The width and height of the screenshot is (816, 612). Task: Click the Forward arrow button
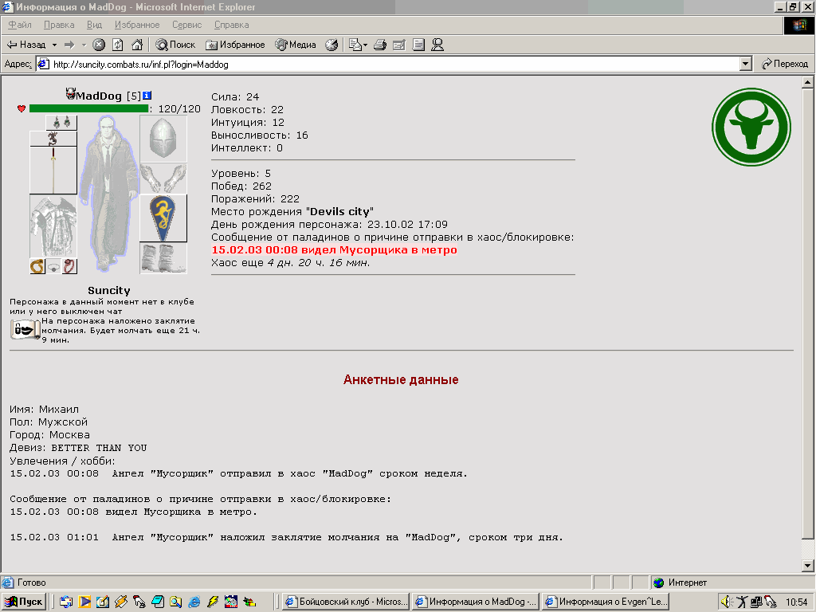70,45
